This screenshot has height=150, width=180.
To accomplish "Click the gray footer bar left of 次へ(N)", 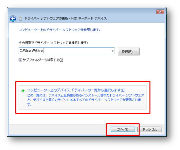I will (57, 129).
